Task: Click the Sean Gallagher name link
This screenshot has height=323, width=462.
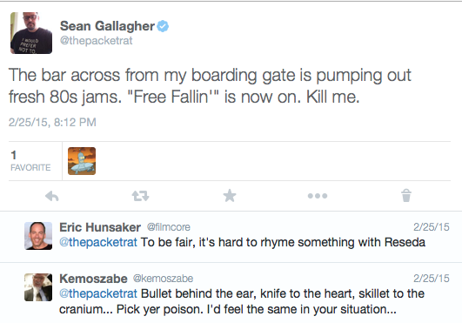Action: click(107, 26)
